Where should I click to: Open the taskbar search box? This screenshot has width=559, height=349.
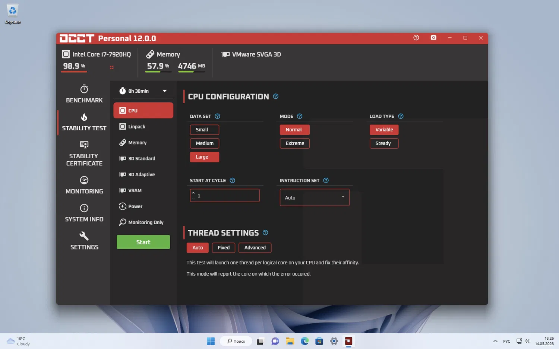[236, 341]
